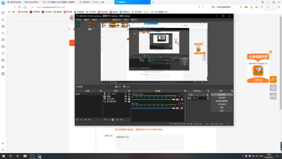
Task: Click the highlighted top button in the OBS controls dock
Action: pyautogui.click(x=222, y=95)
